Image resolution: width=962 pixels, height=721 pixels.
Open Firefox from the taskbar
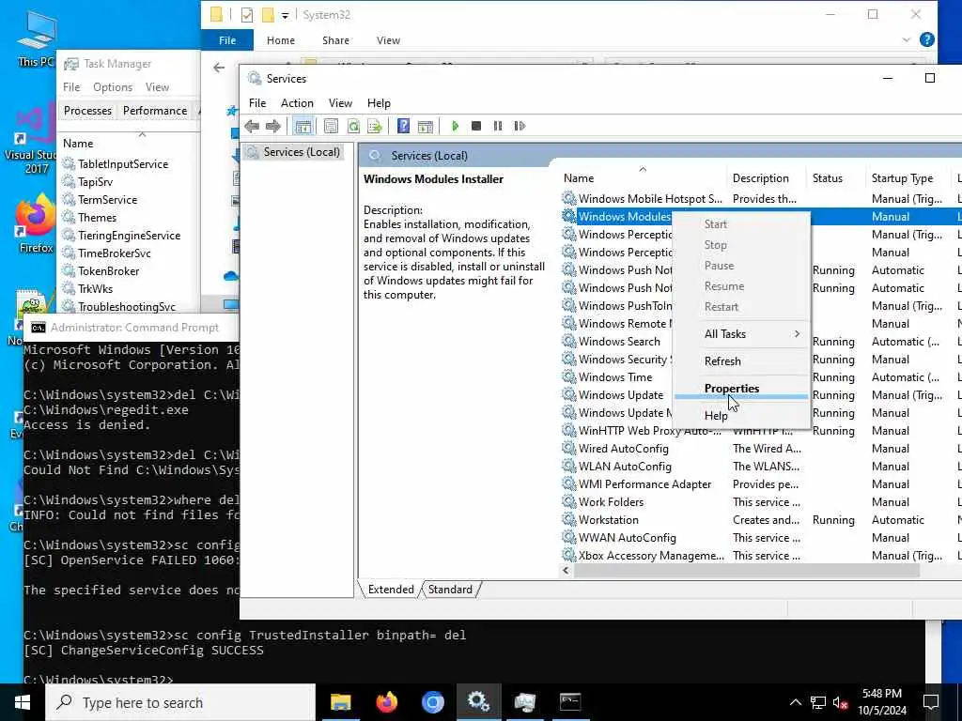[386, 702]
